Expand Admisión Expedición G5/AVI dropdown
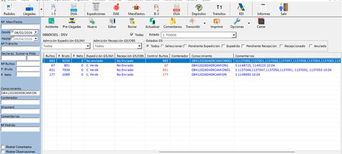The image size is (342, 154). [x=88, y=46]
